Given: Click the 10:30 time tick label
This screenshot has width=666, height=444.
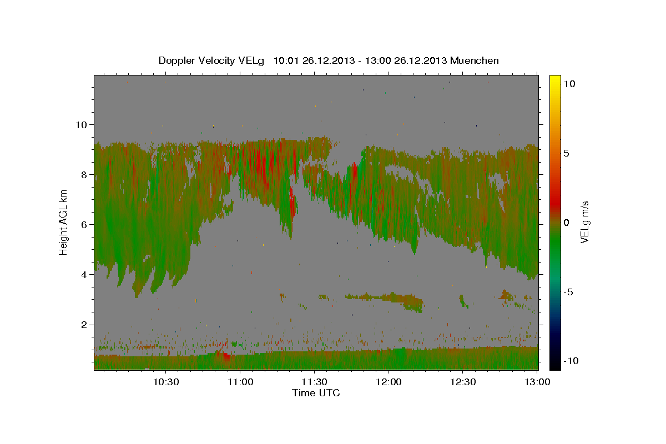Looking at the screenshot, I should point(166,382).
